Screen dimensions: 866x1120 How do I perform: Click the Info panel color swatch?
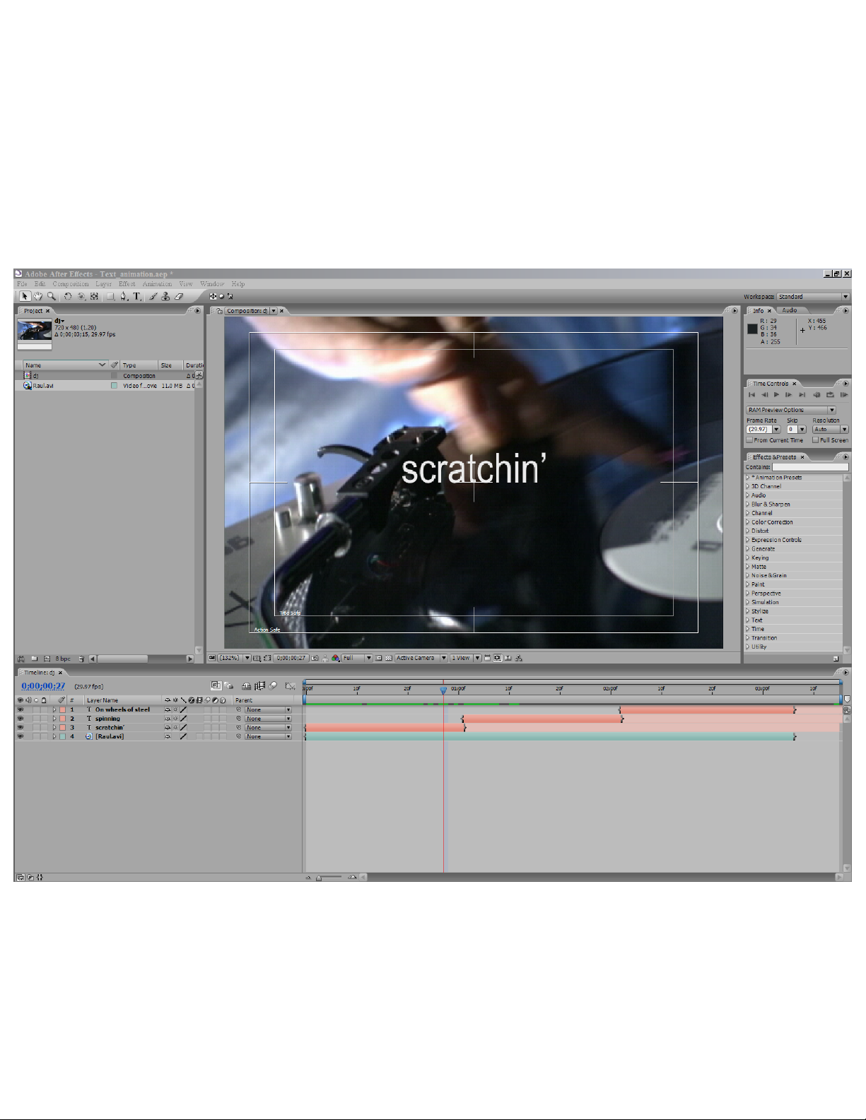[752, 329]
